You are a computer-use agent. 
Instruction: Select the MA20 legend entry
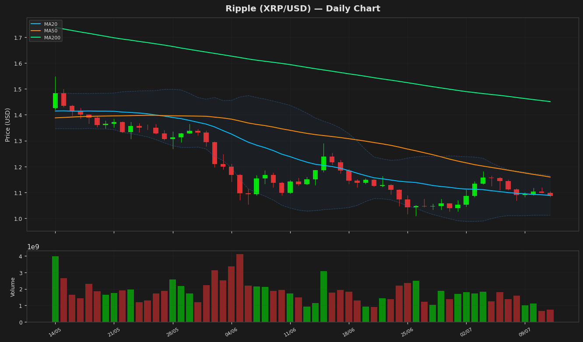click(x=46, y=24)
